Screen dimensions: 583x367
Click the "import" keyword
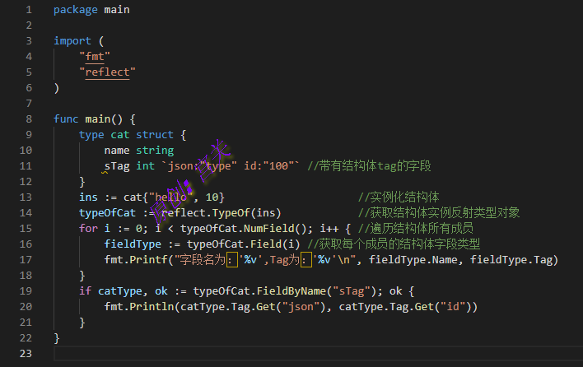[72, 40]
